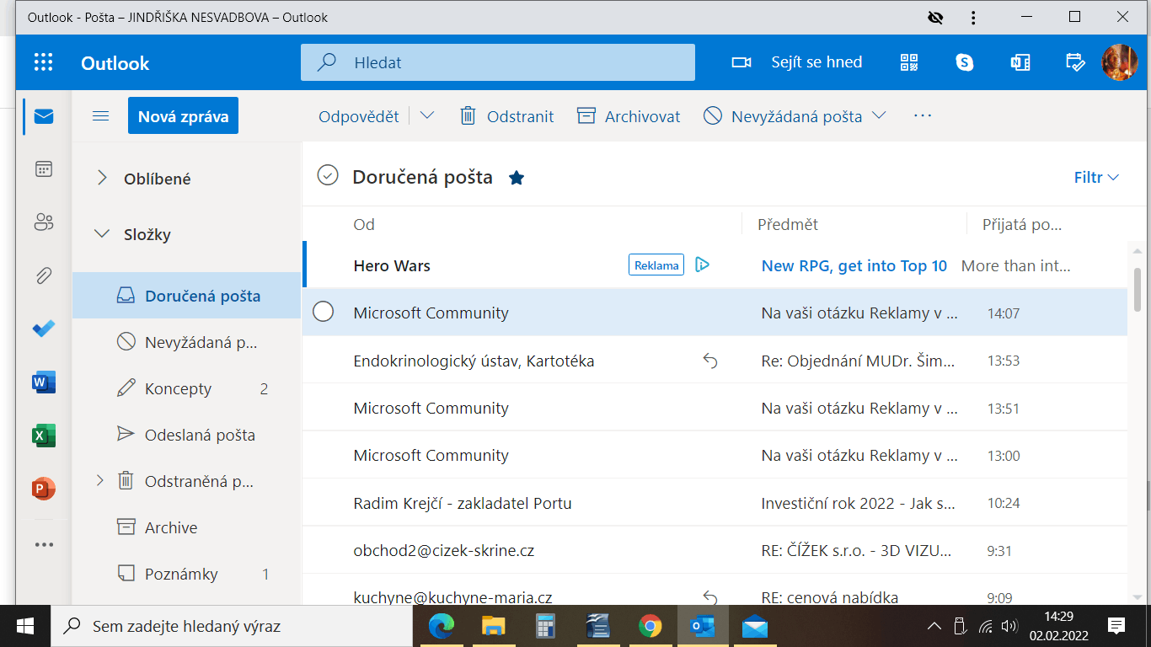Toggle the favorite star for Doručená pošta
The height and width of the screenshot is (647, 1151).
coord(517,177)
